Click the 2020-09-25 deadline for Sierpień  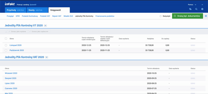click(152, 78)
